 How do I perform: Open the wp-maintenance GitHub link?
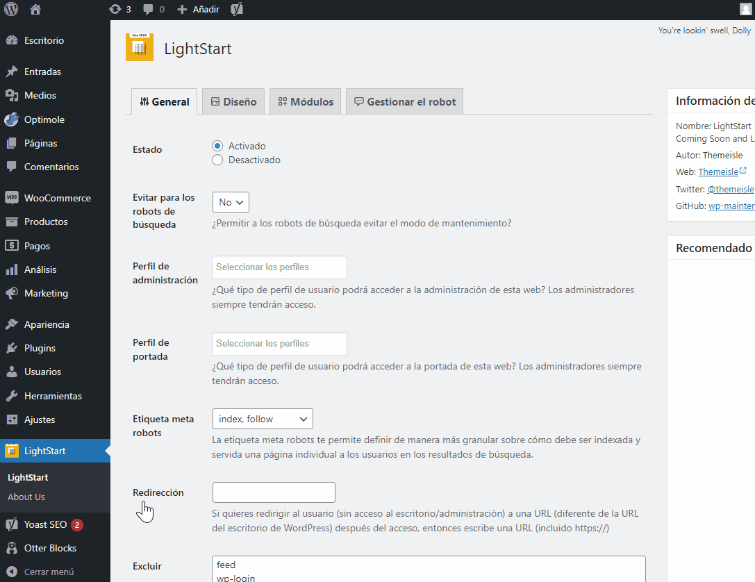click(731, 206)
